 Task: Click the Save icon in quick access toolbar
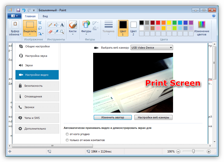point(18,10)
